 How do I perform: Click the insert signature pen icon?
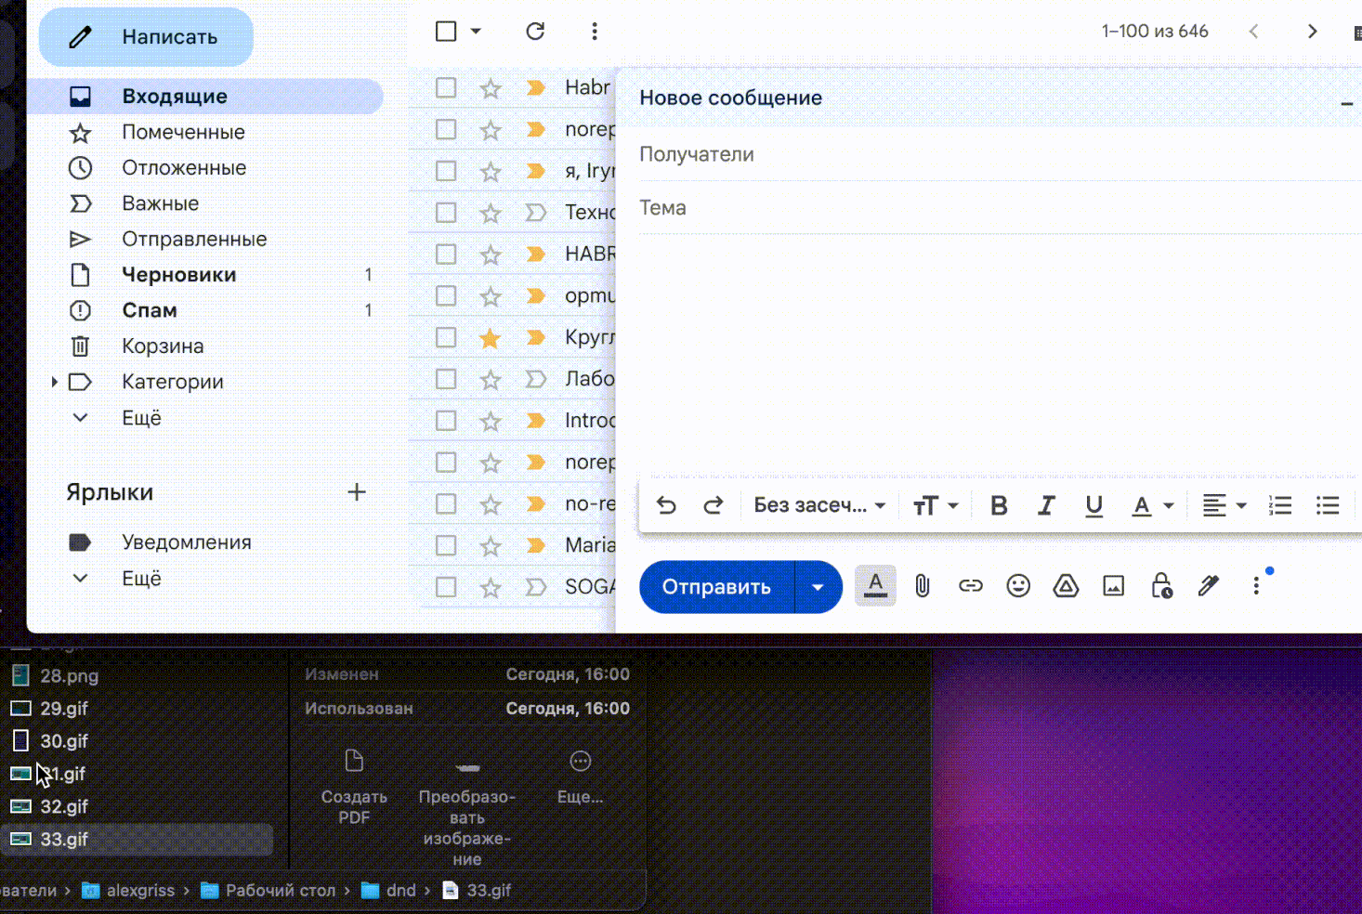pyautogui.click(x=1208, y=586)
